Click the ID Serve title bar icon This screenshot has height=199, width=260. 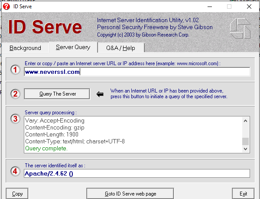click(6, 7)
